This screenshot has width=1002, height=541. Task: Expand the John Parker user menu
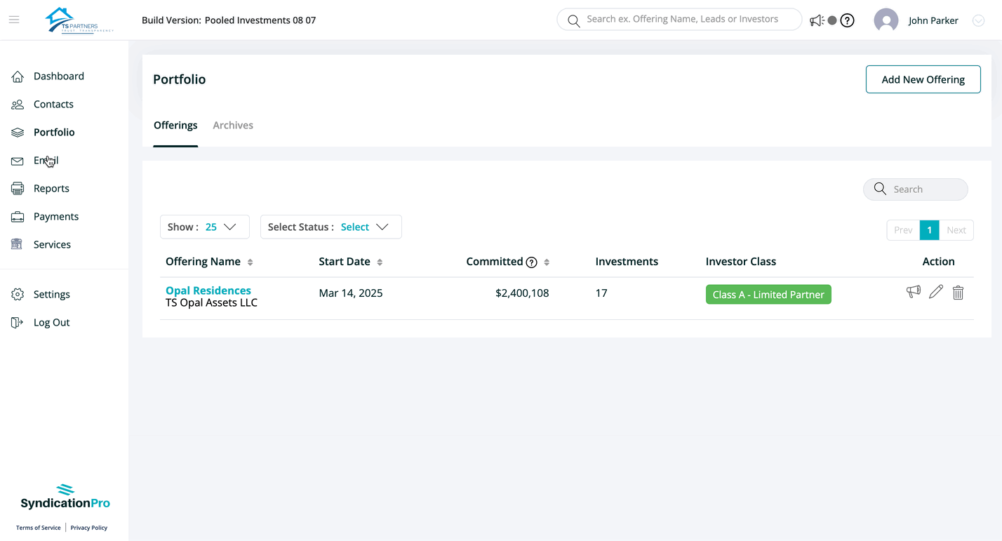point(978,21)
